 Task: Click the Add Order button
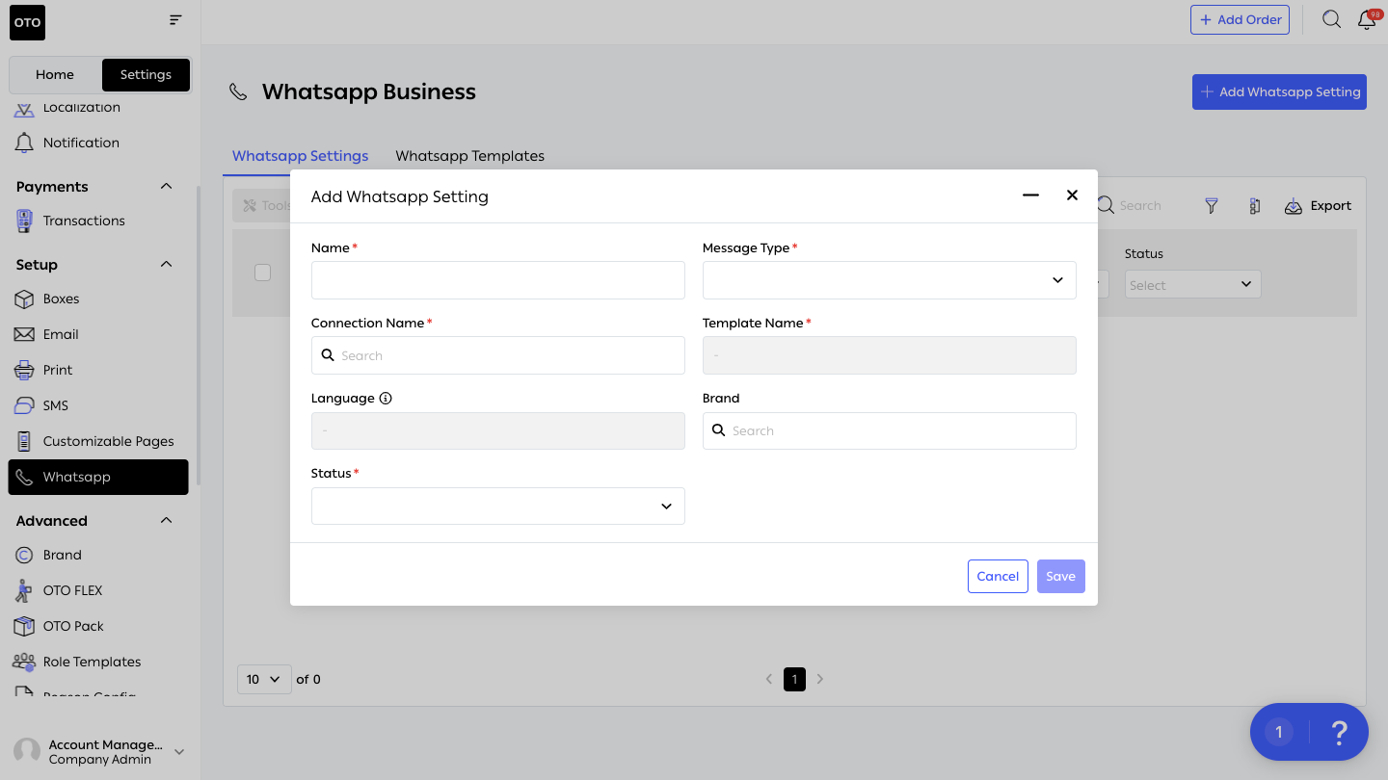click(1240, 19)
